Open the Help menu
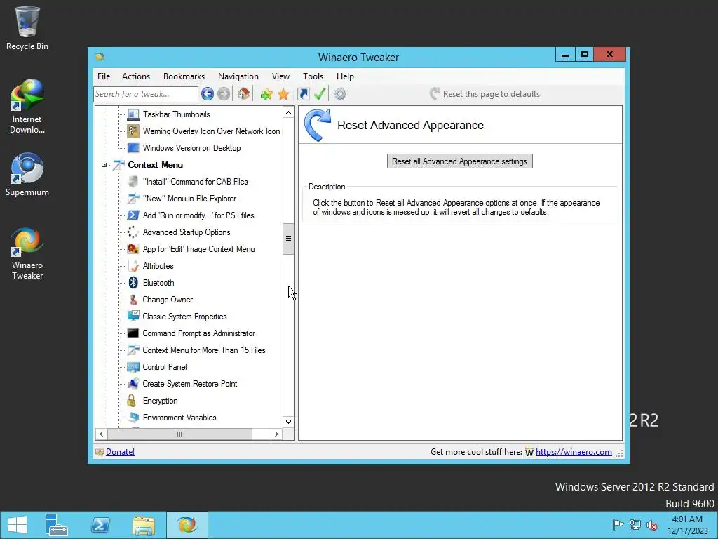This screenshot has width=718, height=539. coord(345,76)
